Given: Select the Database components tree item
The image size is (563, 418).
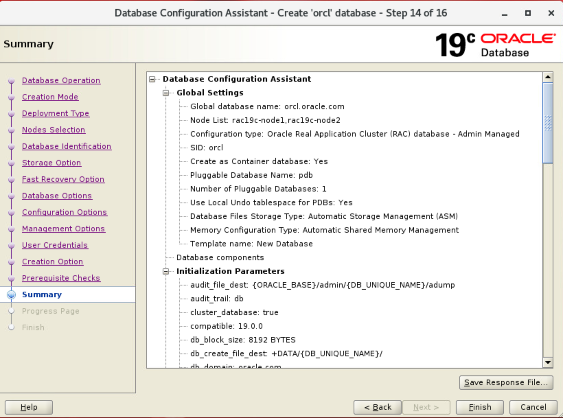Looking at the screenshot, I should [x=220, y=257].
